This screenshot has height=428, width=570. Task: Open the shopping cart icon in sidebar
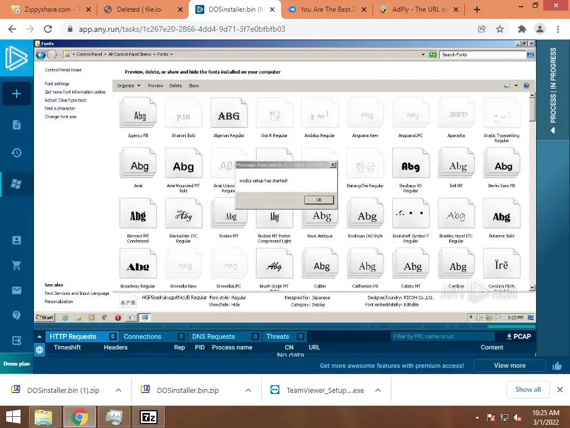click(16, 265)
